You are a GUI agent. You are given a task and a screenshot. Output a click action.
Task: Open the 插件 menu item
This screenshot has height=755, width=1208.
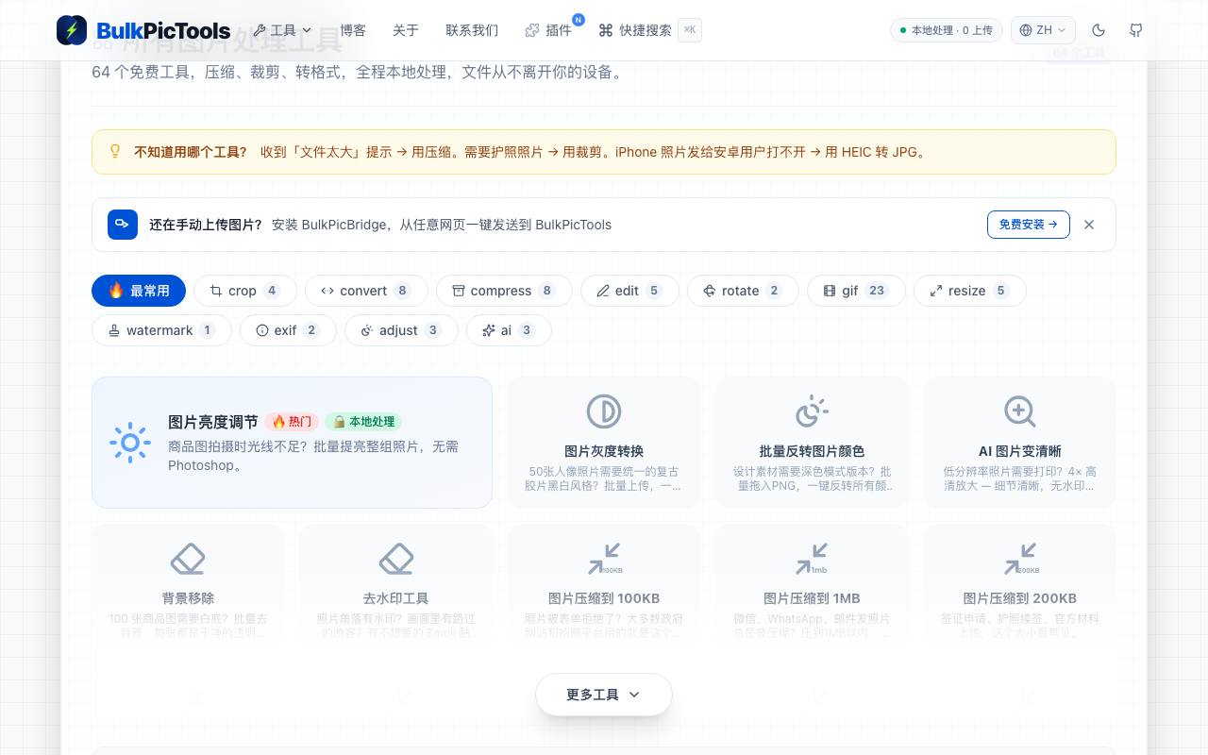[x=548, y=30]
